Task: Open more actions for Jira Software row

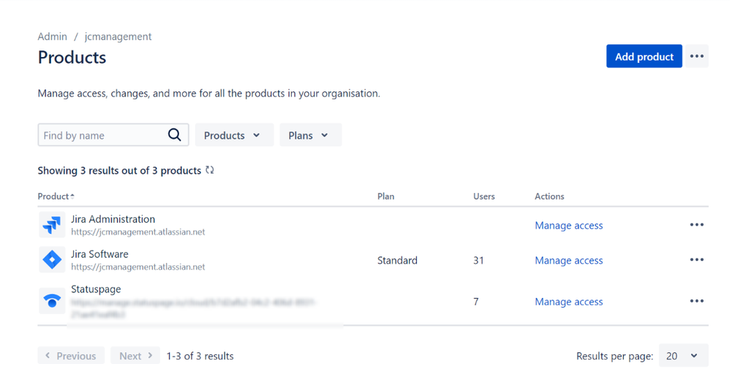Action: (696, 260)
